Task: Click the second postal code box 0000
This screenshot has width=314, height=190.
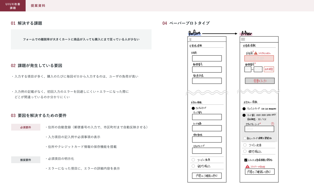Action: 258,69
